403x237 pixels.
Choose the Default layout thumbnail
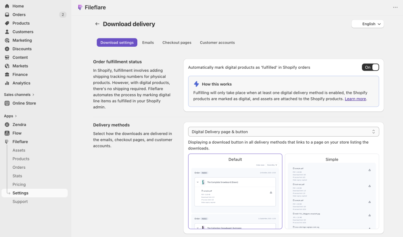coord(235,191)
